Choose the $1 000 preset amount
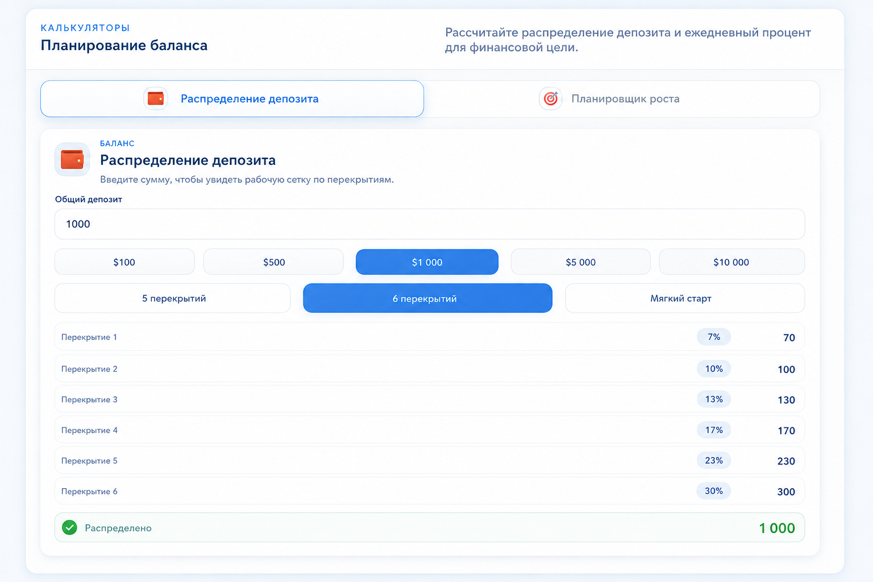Screen dimensions: 873x582 click(x=427, y=262)
